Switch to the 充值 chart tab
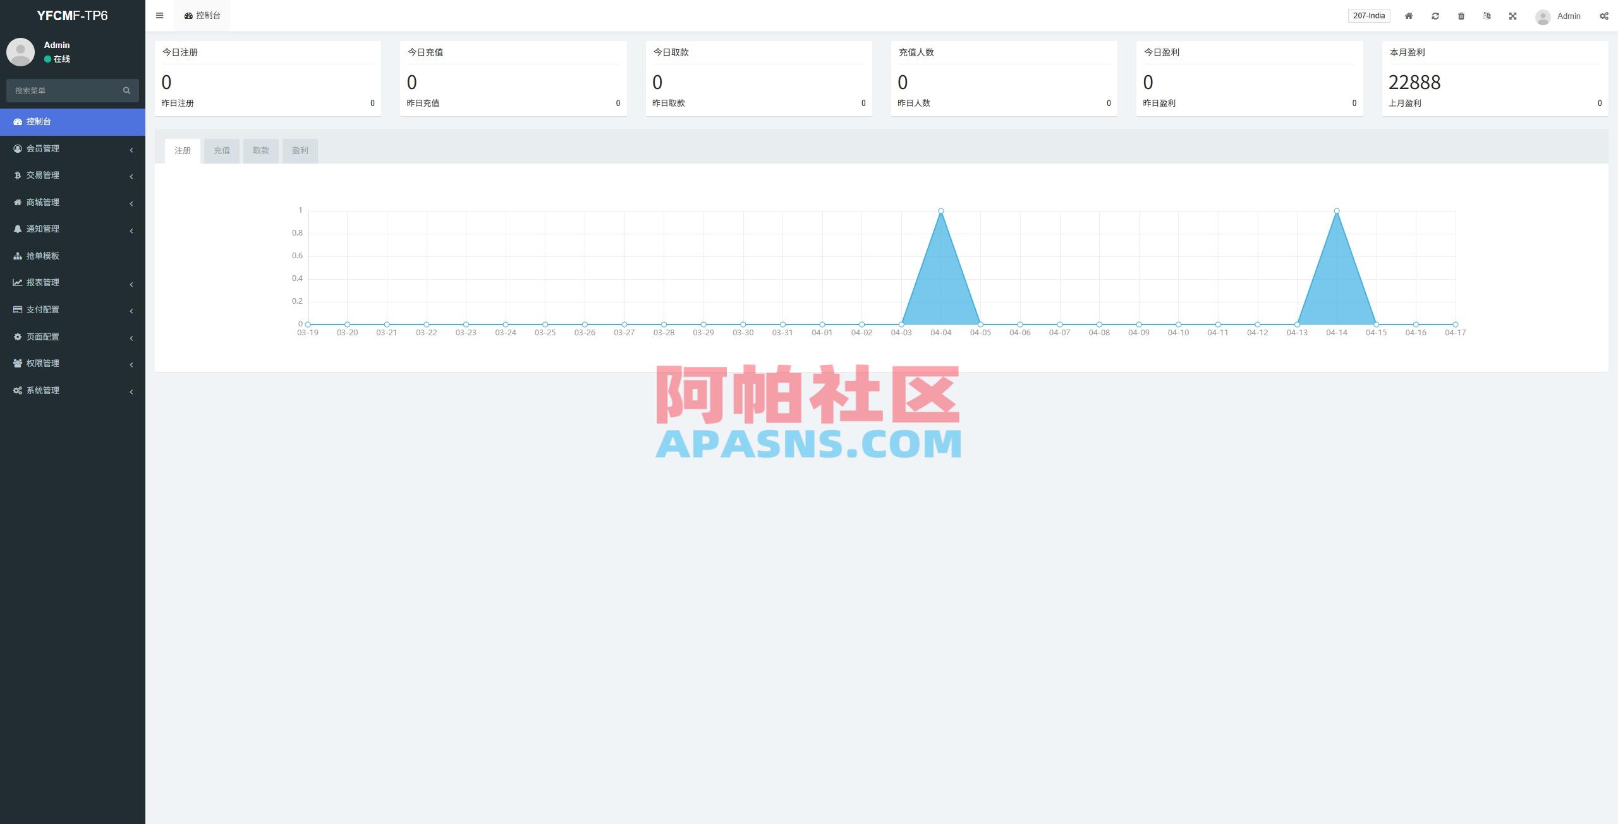 click(222, 150)
